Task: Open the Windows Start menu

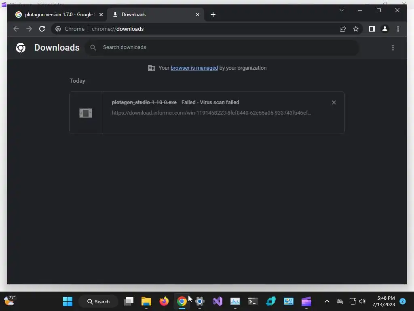Action: coord(68,301)
